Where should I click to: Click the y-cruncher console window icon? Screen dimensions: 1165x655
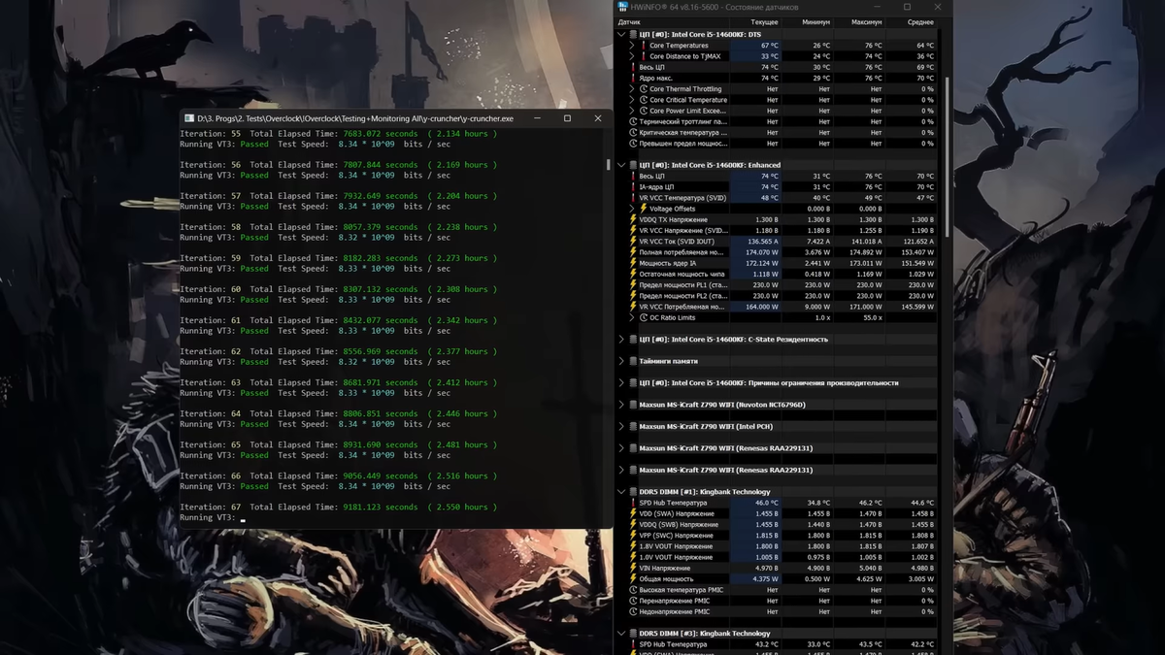click(188, 118)
